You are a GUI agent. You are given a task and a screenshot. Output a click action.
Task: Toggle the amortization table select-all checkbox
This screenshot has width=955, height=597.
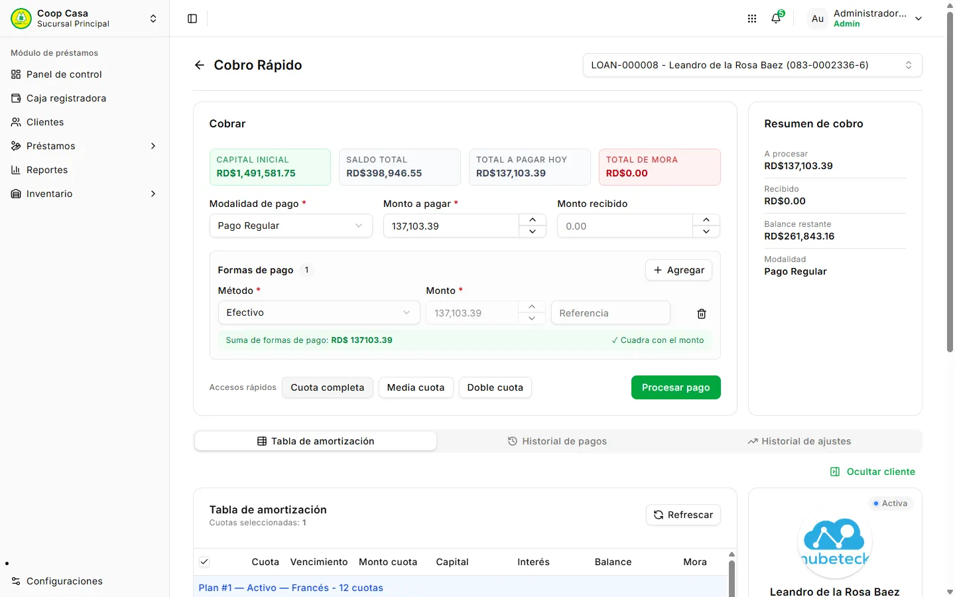204,562
